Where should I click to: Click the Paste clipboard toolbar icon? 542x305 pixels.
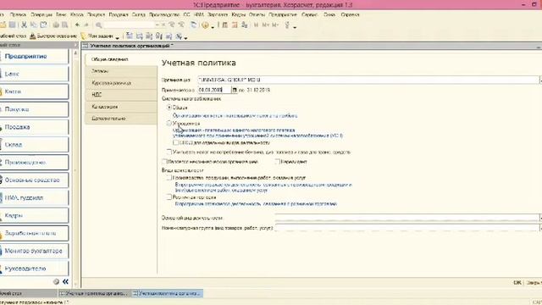43,25
